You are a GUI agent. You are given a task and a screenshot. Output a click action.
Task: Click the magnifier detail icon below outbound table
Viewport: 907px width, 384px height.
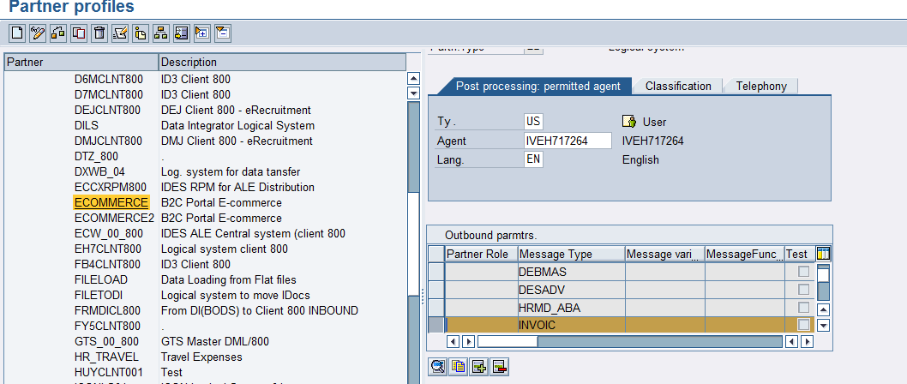438,366
